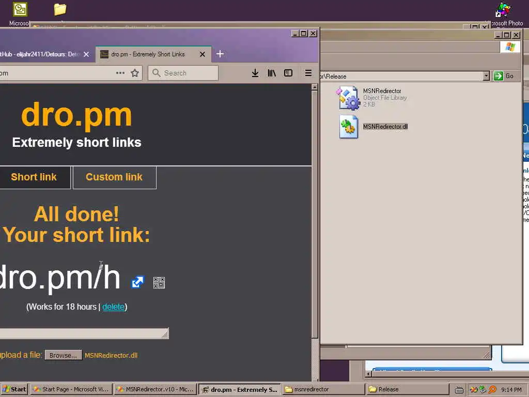Open the desktop folder icon
Viewport: 529px width, 397px height.
(x=60, y=9)
